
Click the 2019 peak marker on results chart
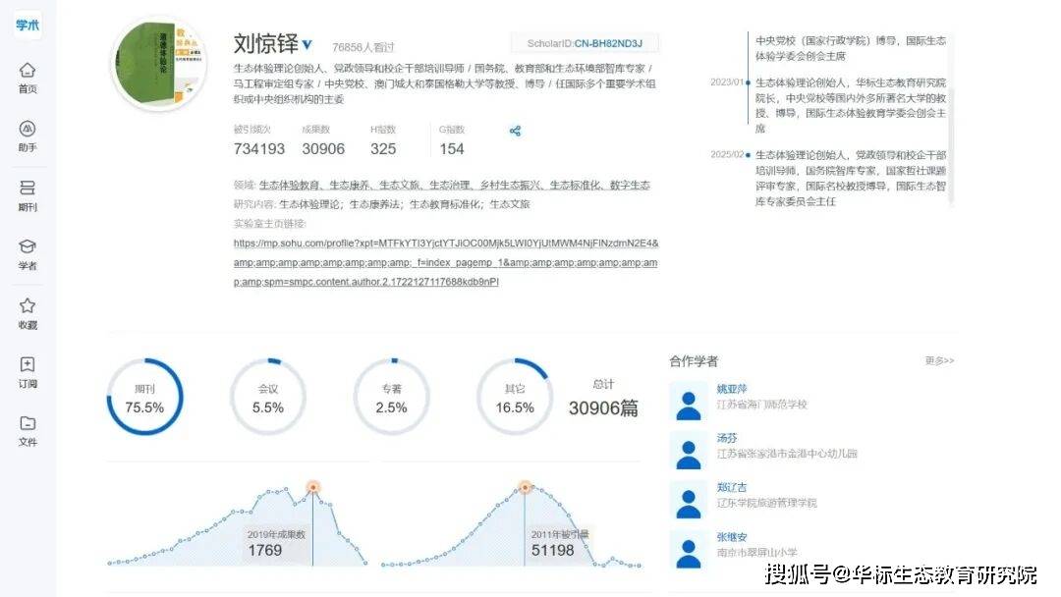click(x=312, y=486)
